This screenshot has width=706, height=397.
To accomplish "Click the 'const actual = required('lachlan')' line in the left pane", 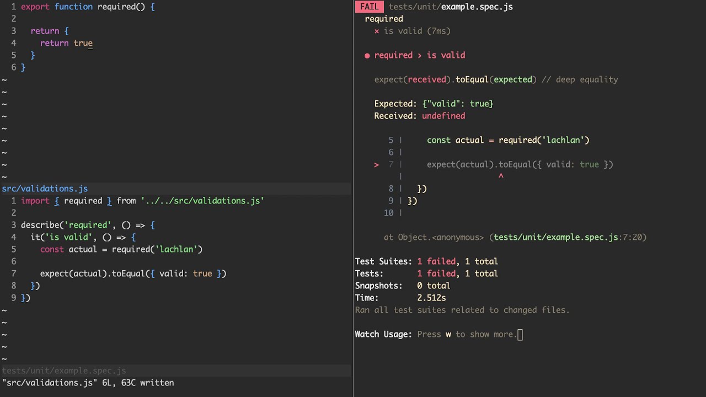I will click(x=121, y=249).
